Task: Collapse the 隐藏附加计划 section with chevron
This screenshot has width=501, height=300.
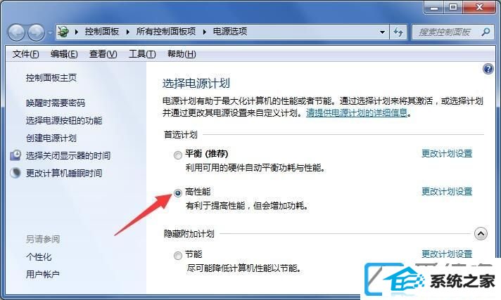Action: (481, 234)
